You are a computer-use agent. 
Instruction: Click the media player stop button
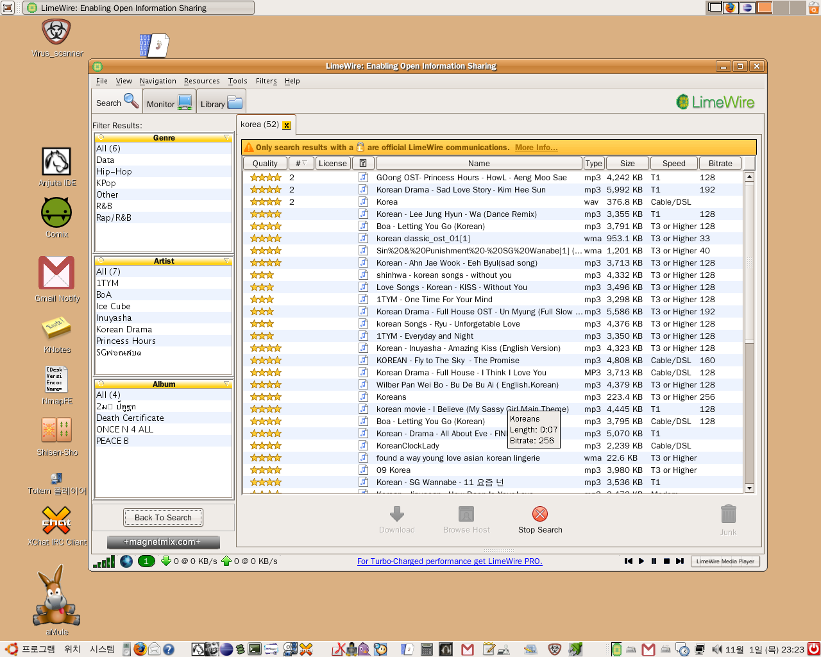(666, 561)
